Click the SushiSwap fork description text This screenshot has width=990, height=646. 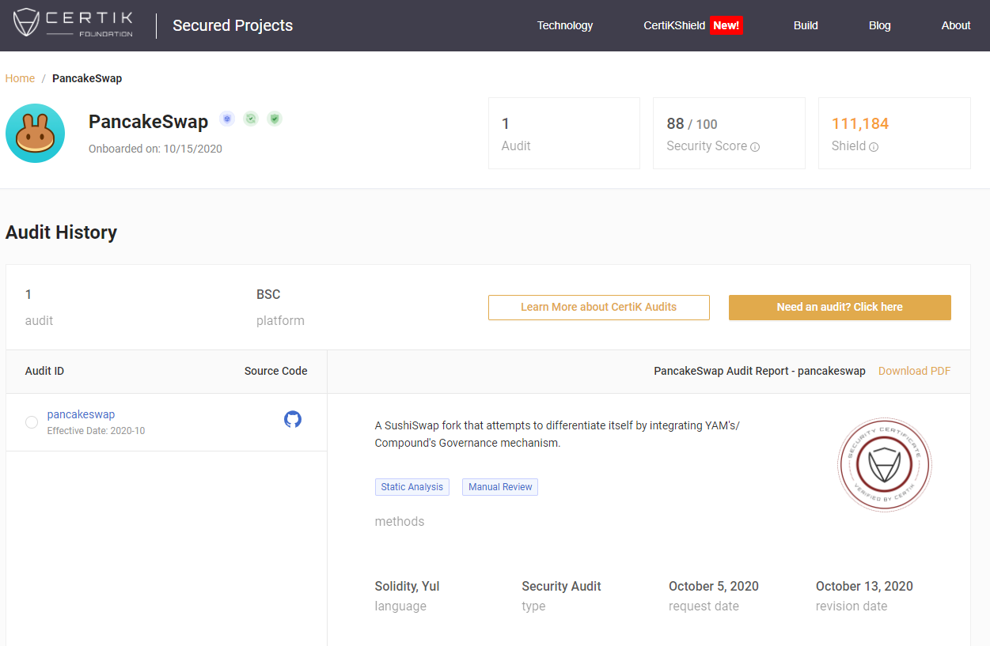pyautogui.click(x=557, y=434)
